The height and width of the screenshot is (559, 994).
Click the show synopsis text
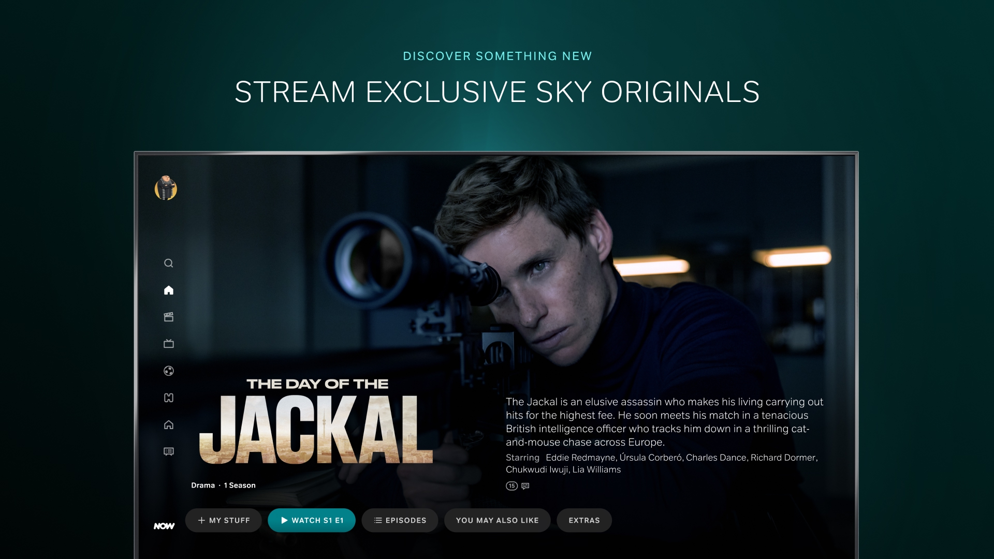coord(665,422)
